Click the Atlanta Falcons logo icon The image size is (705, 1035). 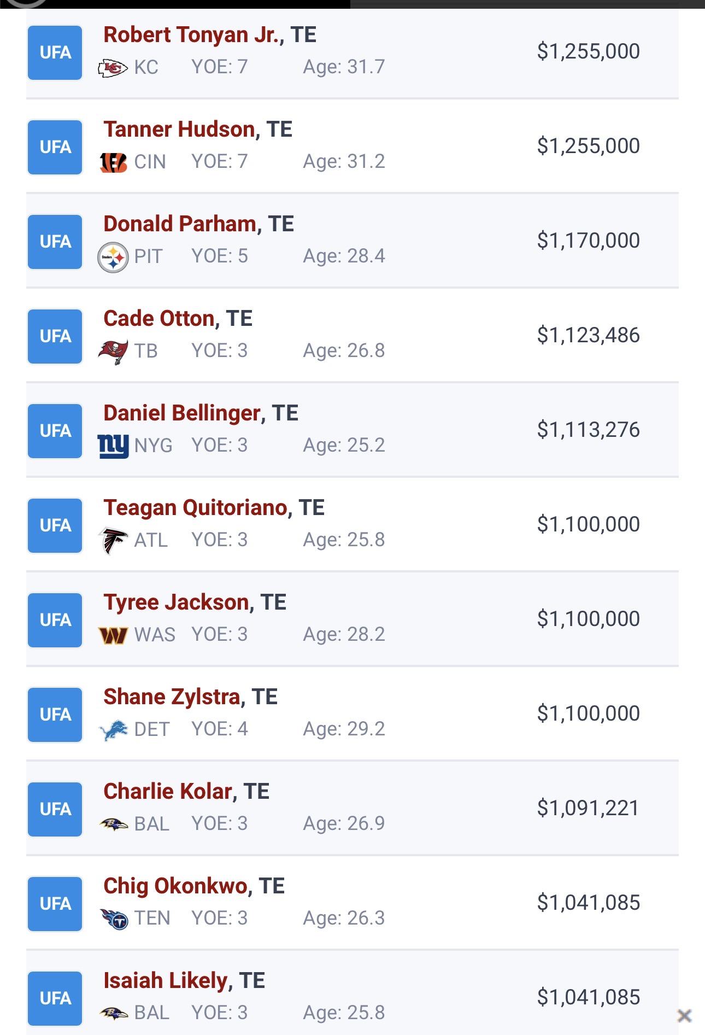coord(113,540)
